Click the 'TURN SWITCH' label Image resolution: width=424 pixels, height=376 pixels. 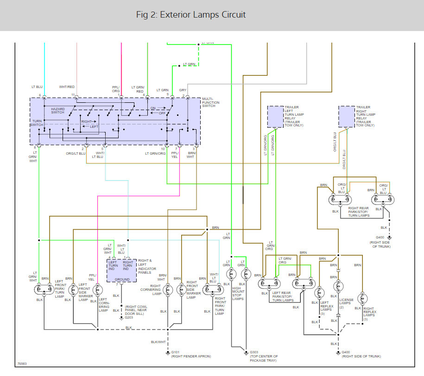[37, 123]
